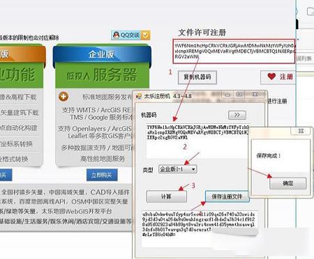Confirm the 保存完成 dialog with 确定
Image resolution: width=314 pixels, height=259 pixels.
287,183
